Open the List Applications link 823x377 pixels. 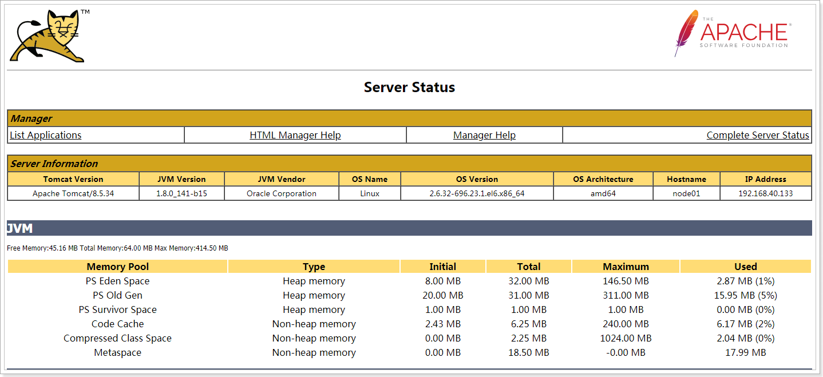pos(46,135)
